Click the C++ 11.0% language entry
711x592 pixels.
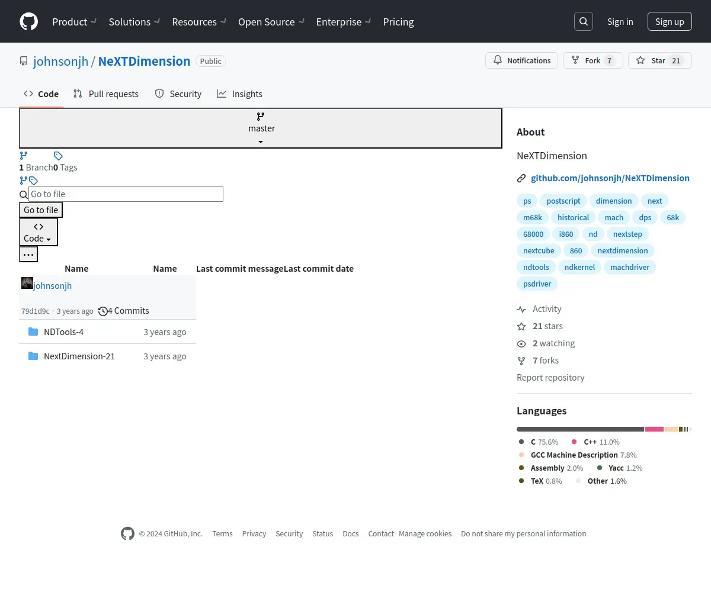[595, 442]
